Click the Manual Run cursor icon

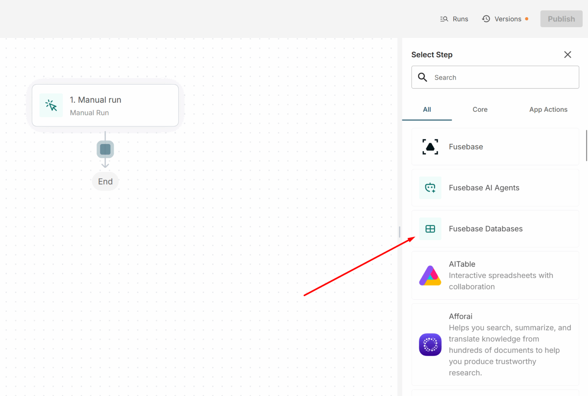click(51, 105)
